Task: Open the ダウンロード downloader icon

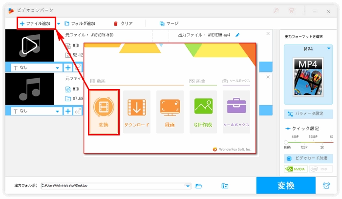Action: click(x=136, y=112)
